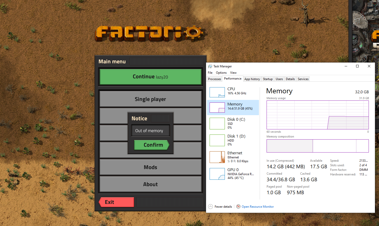
Task: Open Single player in Factorio menu
Action: click(150, 99)
